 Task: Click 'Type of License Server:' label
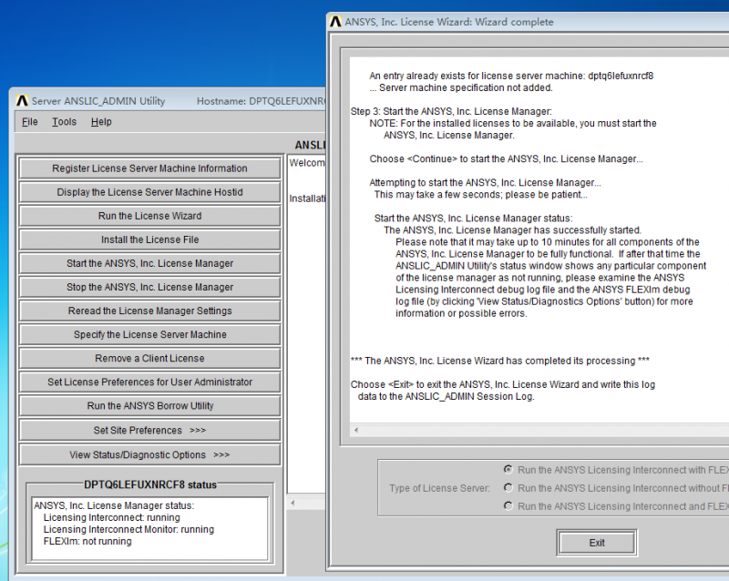click(439, 488)
